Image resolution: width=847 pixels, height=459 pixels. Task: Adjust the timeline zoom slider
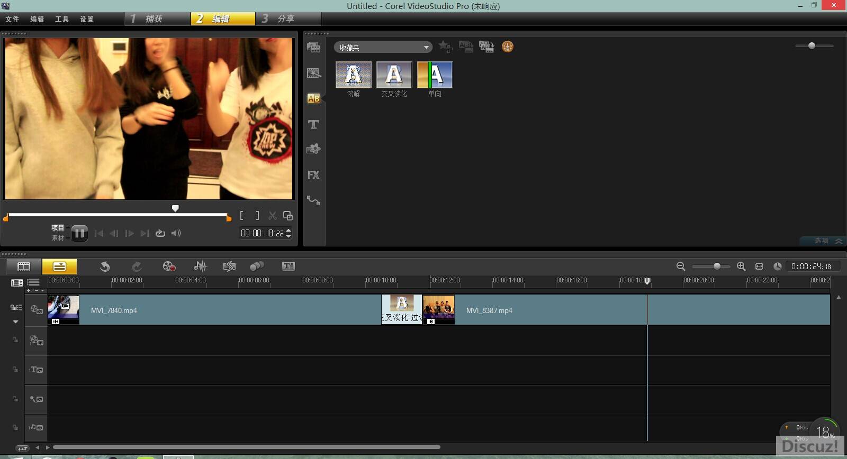[x=717, y=267]
